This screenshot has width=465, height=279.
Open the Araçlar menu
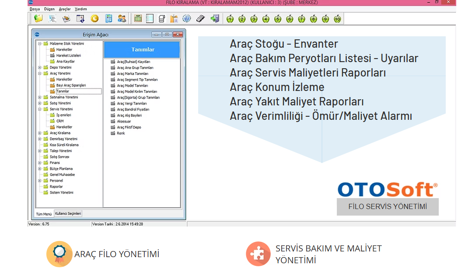pyautogui.click(x=65, y=9)
